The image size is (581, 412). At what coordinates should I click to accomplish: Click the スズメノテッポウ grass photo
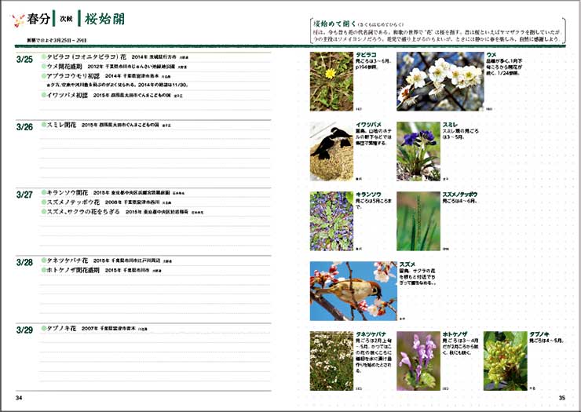pos(418,221)
